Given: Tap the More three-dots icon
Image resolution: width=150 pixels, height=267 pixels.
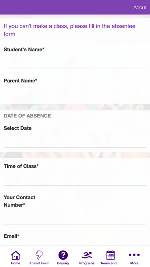Looking at the screenshot, I should click(x=134, y=255).
